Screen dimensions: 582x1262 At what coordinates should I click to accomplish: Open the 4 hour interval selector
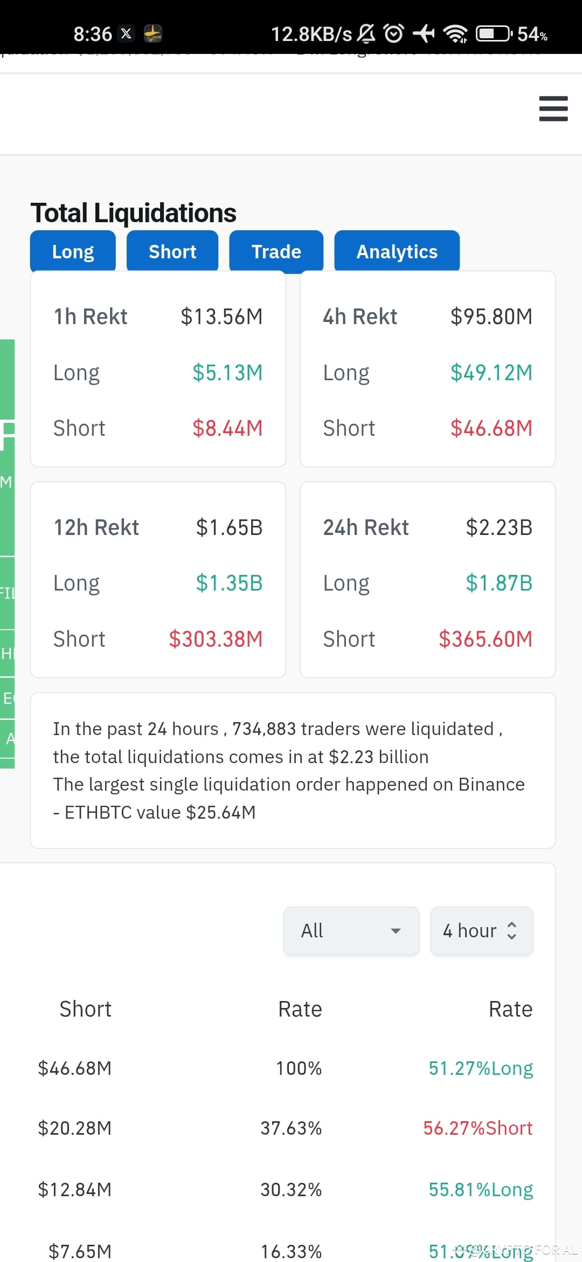pyautogui.click(x=481, y=930)
